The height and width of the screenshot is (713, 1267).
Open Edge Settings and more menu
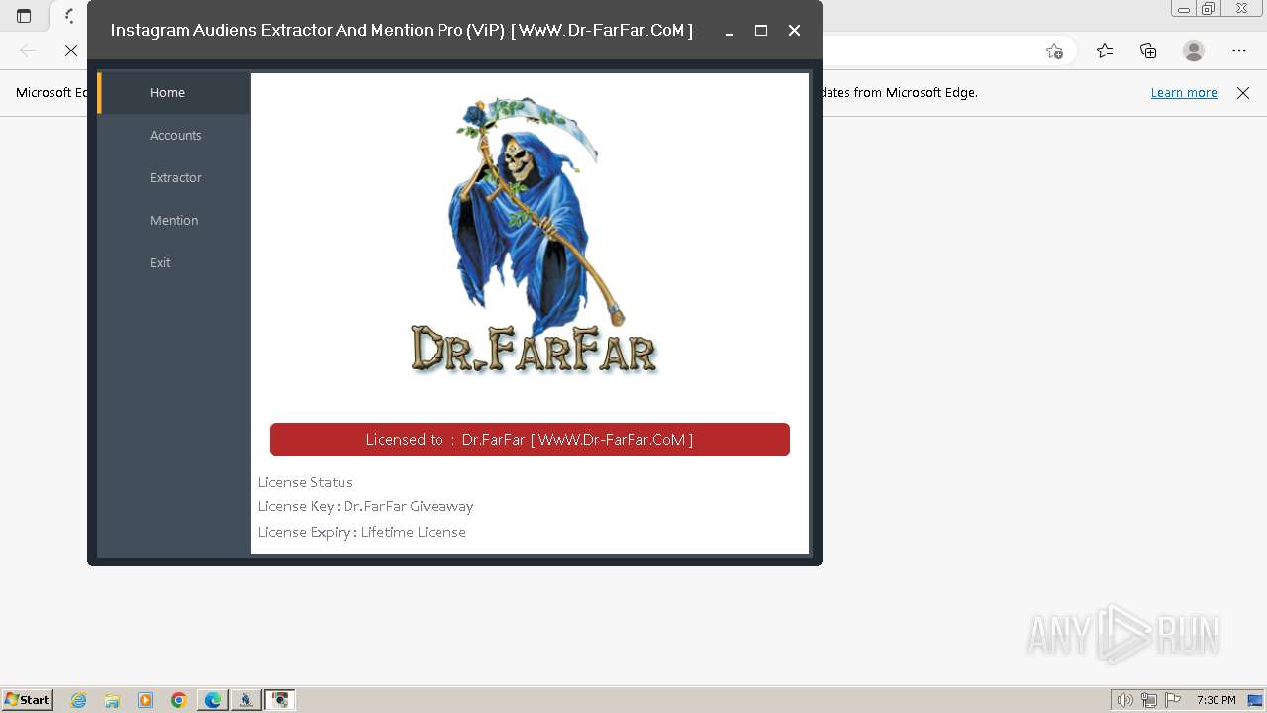(1239, 51)
